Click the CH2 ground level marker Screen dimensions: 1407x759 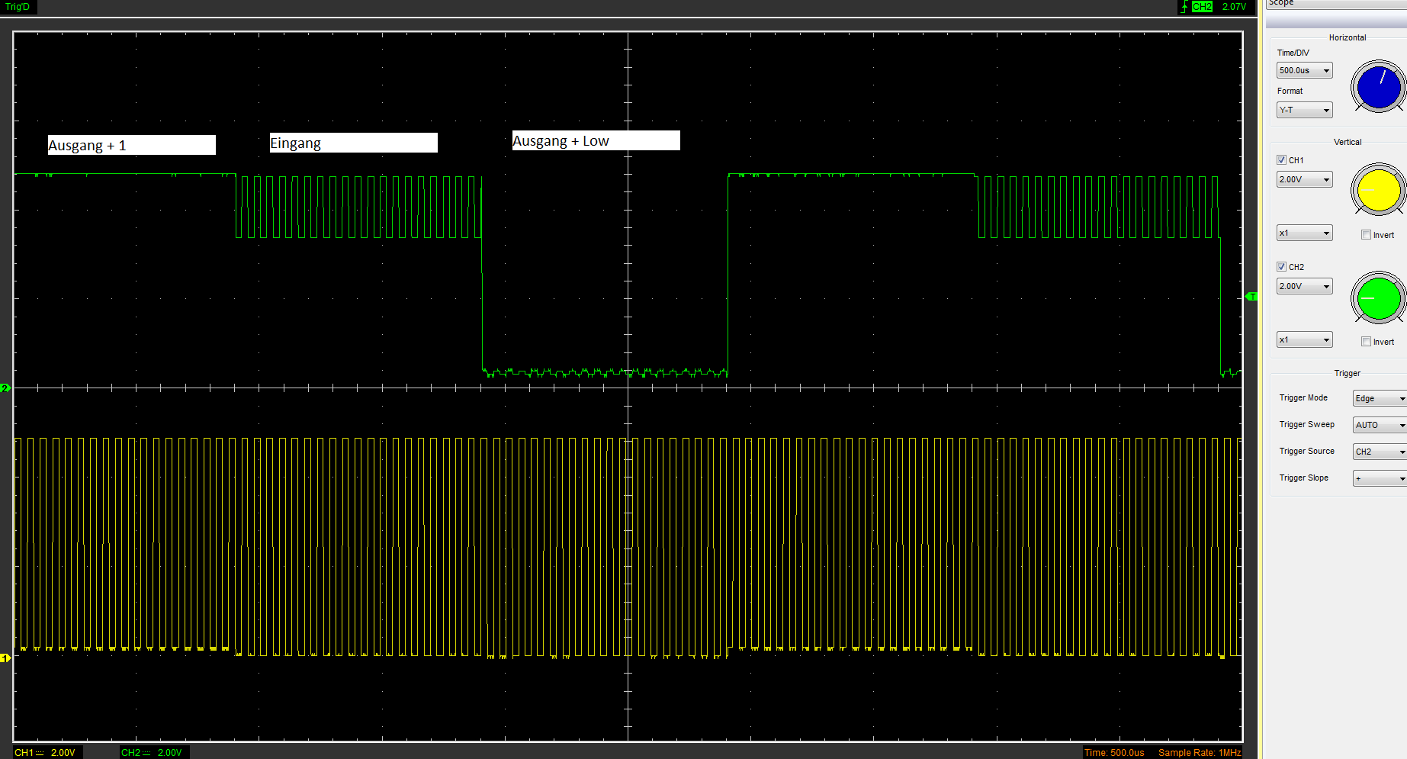(x=5, y=388)
